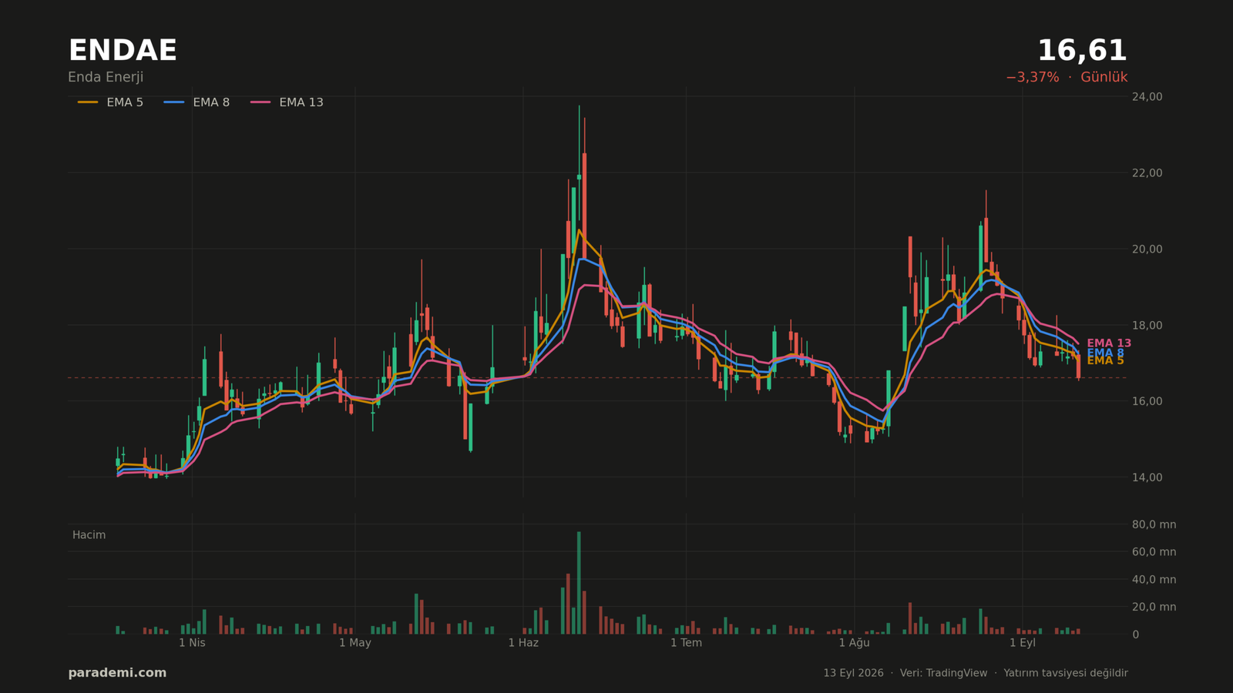Click the 80,0 mn volume axis label
This screenshot has width=1233, height=693.
[1154, 525]
